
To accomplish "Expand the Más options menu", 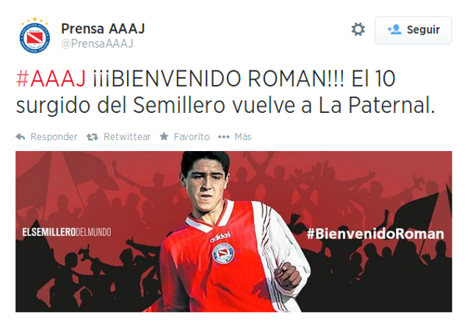I will coord(243,137).
